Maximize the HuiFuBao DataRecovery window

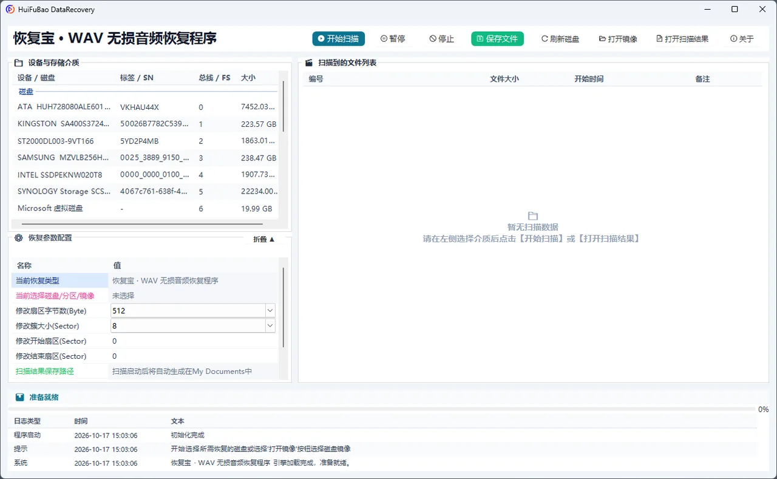pyautogui.click(x=735, y=9)
